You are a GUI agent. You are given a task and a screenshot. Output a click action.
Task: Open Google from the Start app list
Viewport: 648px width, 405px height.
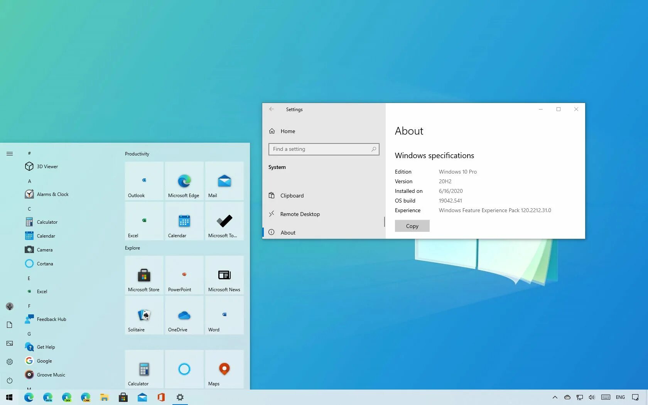[x=38, y=361]
